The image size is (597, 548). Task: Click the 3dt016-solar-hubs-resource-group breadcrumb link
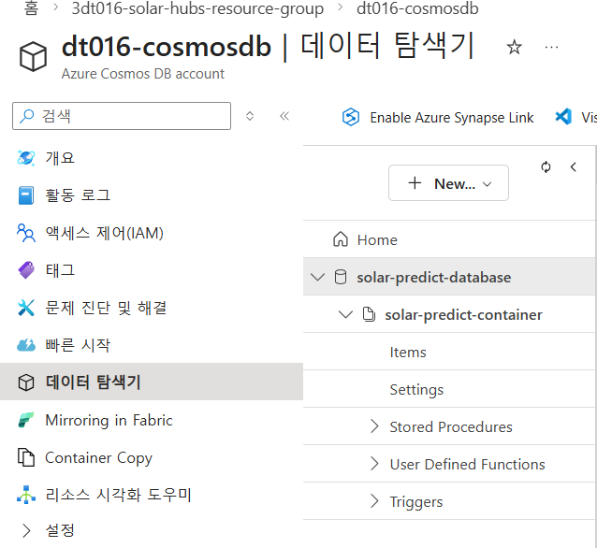[x=197, y=8]
